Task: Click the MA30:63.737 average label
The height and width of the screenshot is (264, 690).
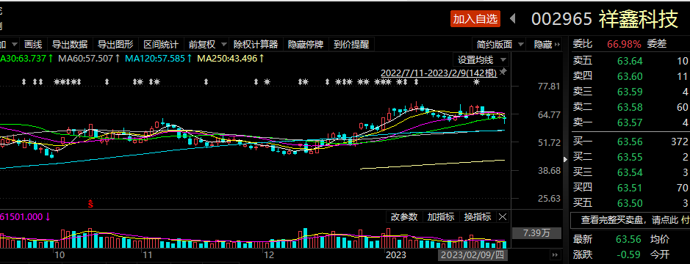Action: tap(26, 58)
